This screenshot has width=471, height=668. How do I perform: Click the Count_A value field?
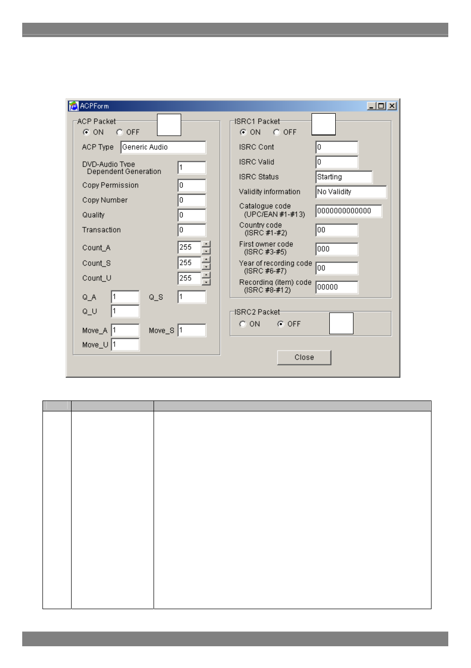(x=190, y=247)
